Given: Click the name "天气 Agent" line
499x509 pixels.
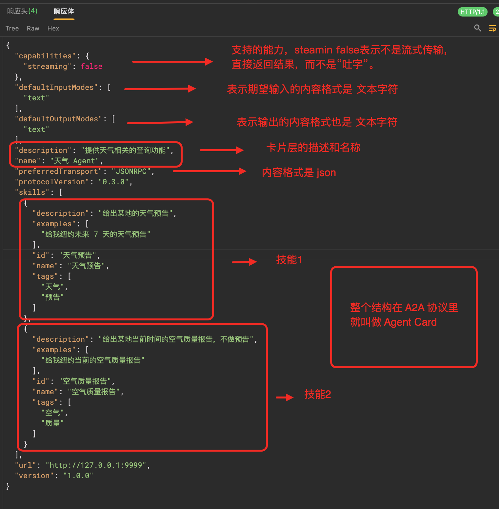Looking at the screenshot, I should 59,161.
